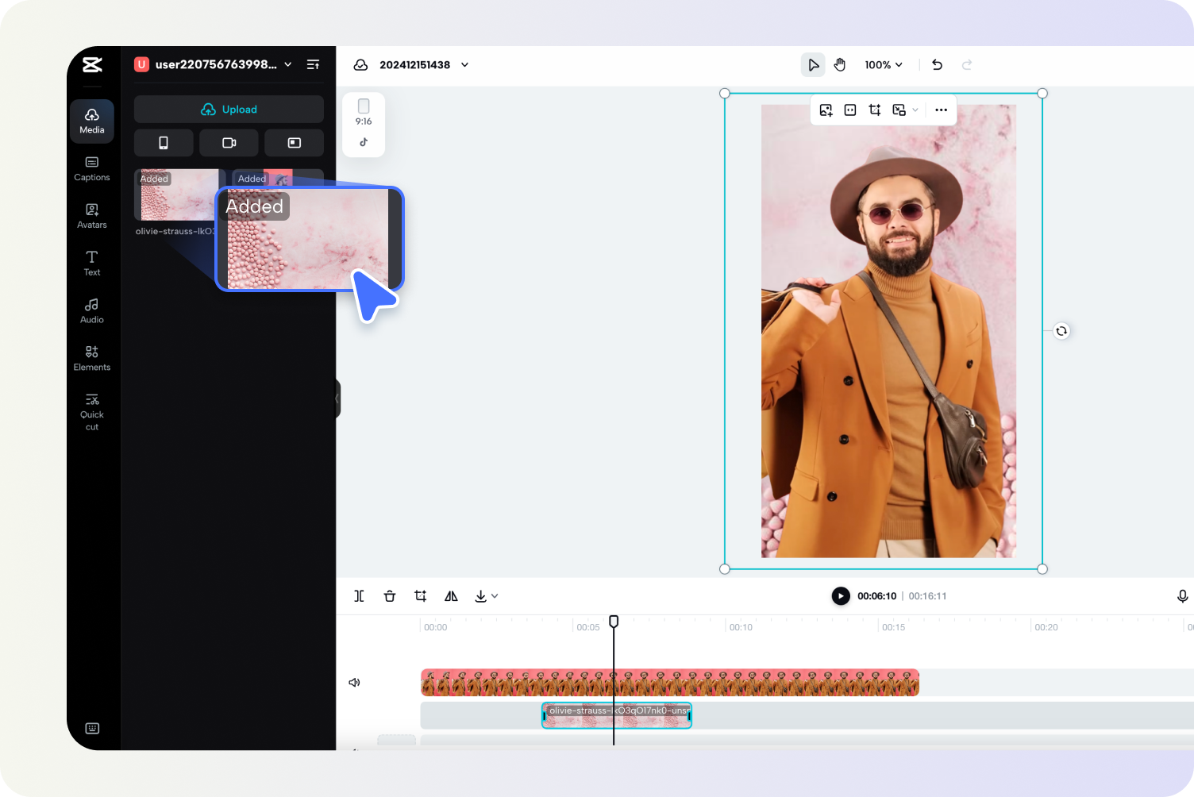Click the square arrows icon in floating toolbar
The image size is (1194, 797).
coord(850,110)
